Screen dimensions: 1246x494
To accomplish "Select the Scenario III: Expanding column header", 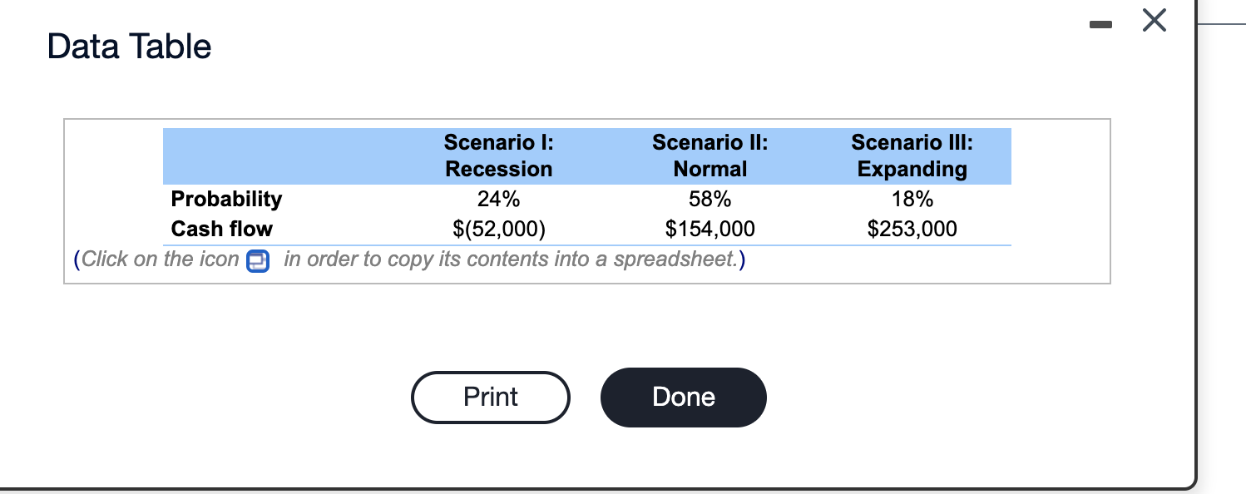I will click(912, 156).
